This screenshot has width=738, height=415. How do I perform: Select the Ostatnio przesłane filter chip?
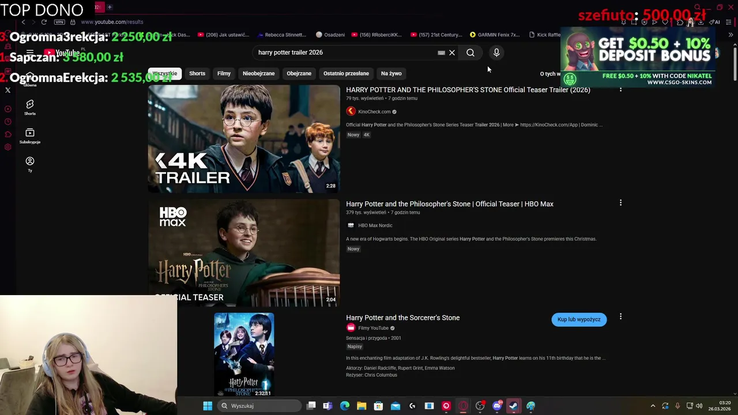(x=346, y=73)
